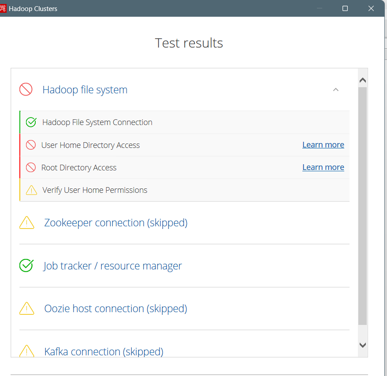Click the green check icon for Hadoop File System Connection
Screen dimensions: 387x376
[x=31, y=122]
